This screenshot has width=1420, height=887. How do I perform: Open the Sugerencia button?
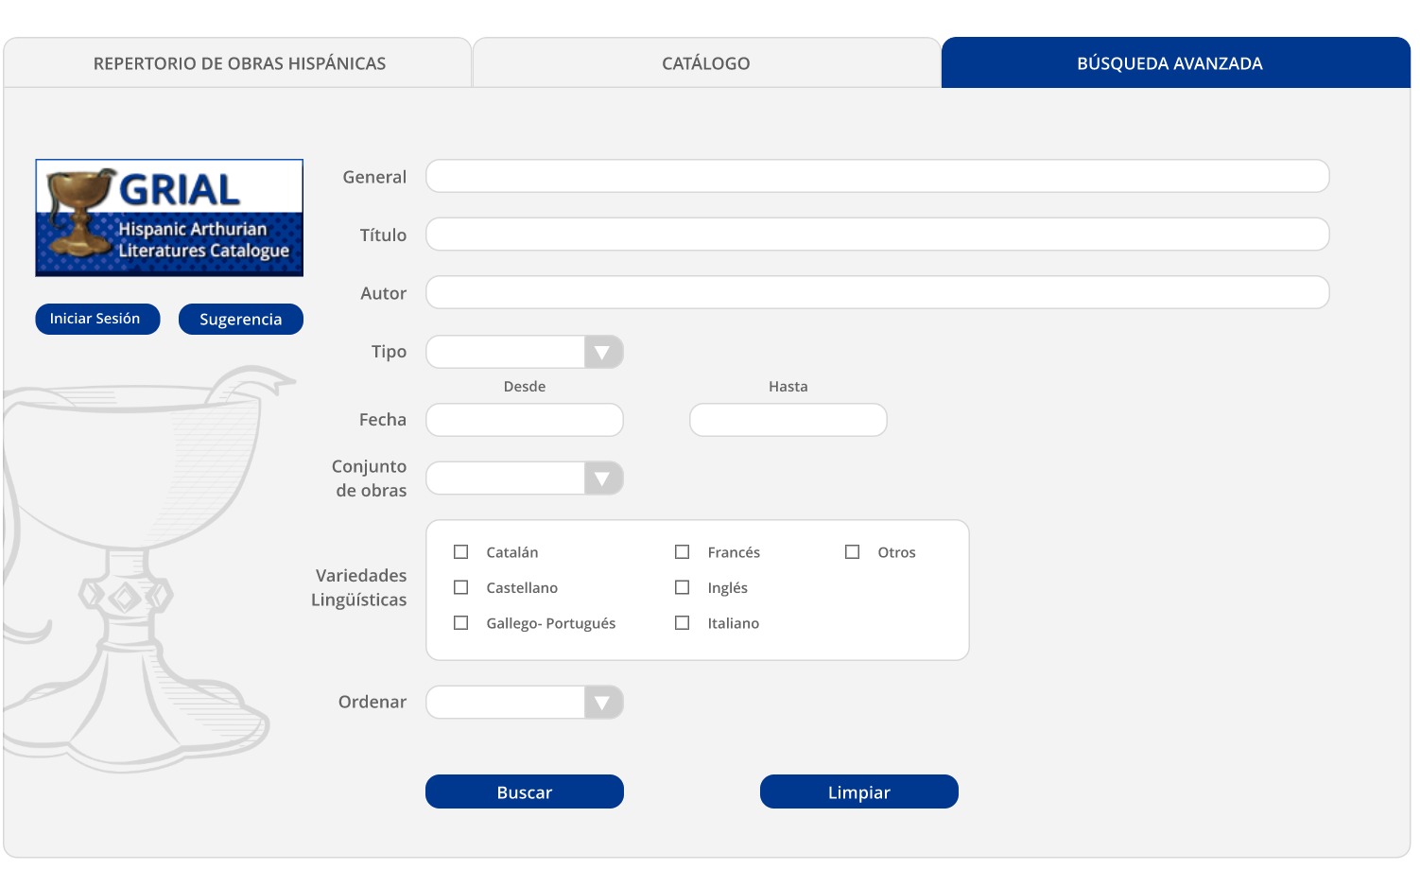[240, 320]
